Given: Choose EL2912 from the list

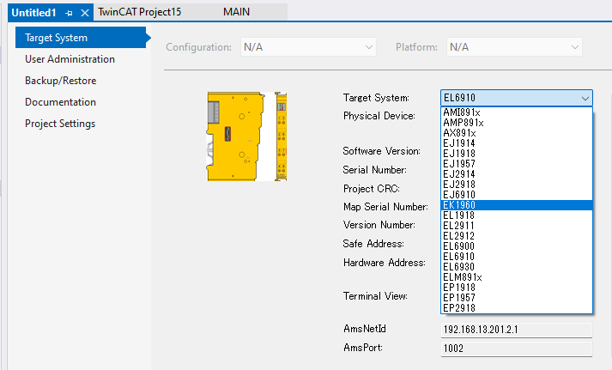Looking at the screenshot, I should click(517, 236).
